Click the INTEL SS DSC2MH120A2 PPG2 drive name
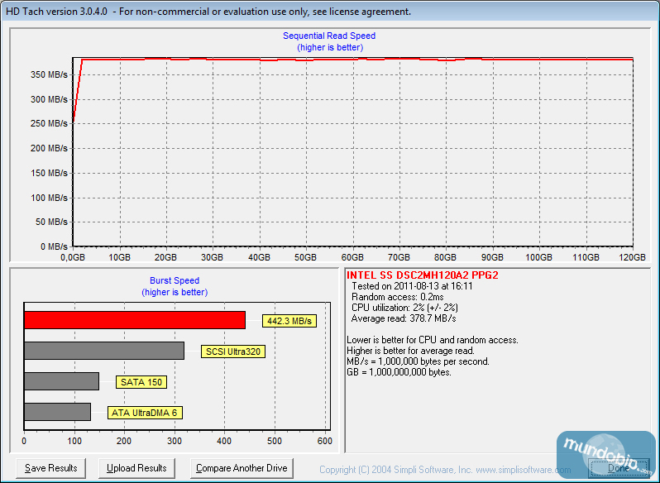Viewport: 660px width, 483px height. pyautogui.click(x=422, y=275)
